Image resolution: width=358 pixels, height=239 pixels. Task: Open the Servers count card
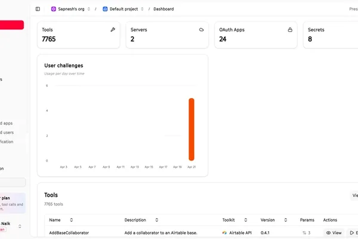pyautogui.click(x=167, y=35)
